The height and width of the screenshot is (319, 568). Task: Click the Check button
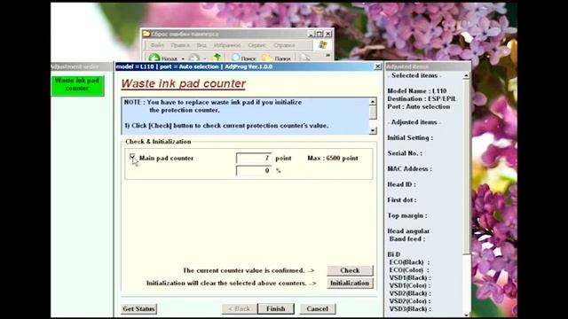350,270
